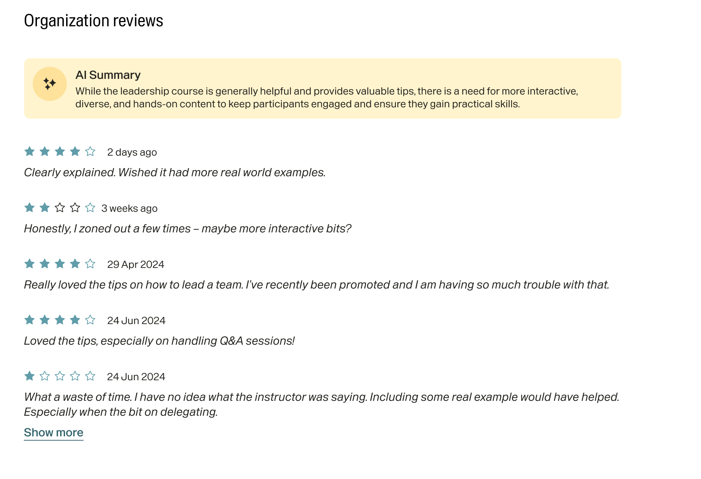This screenshot has width=701, height=479.
Task: Expand reviews with Show more link
Action: tap(54, 432)
